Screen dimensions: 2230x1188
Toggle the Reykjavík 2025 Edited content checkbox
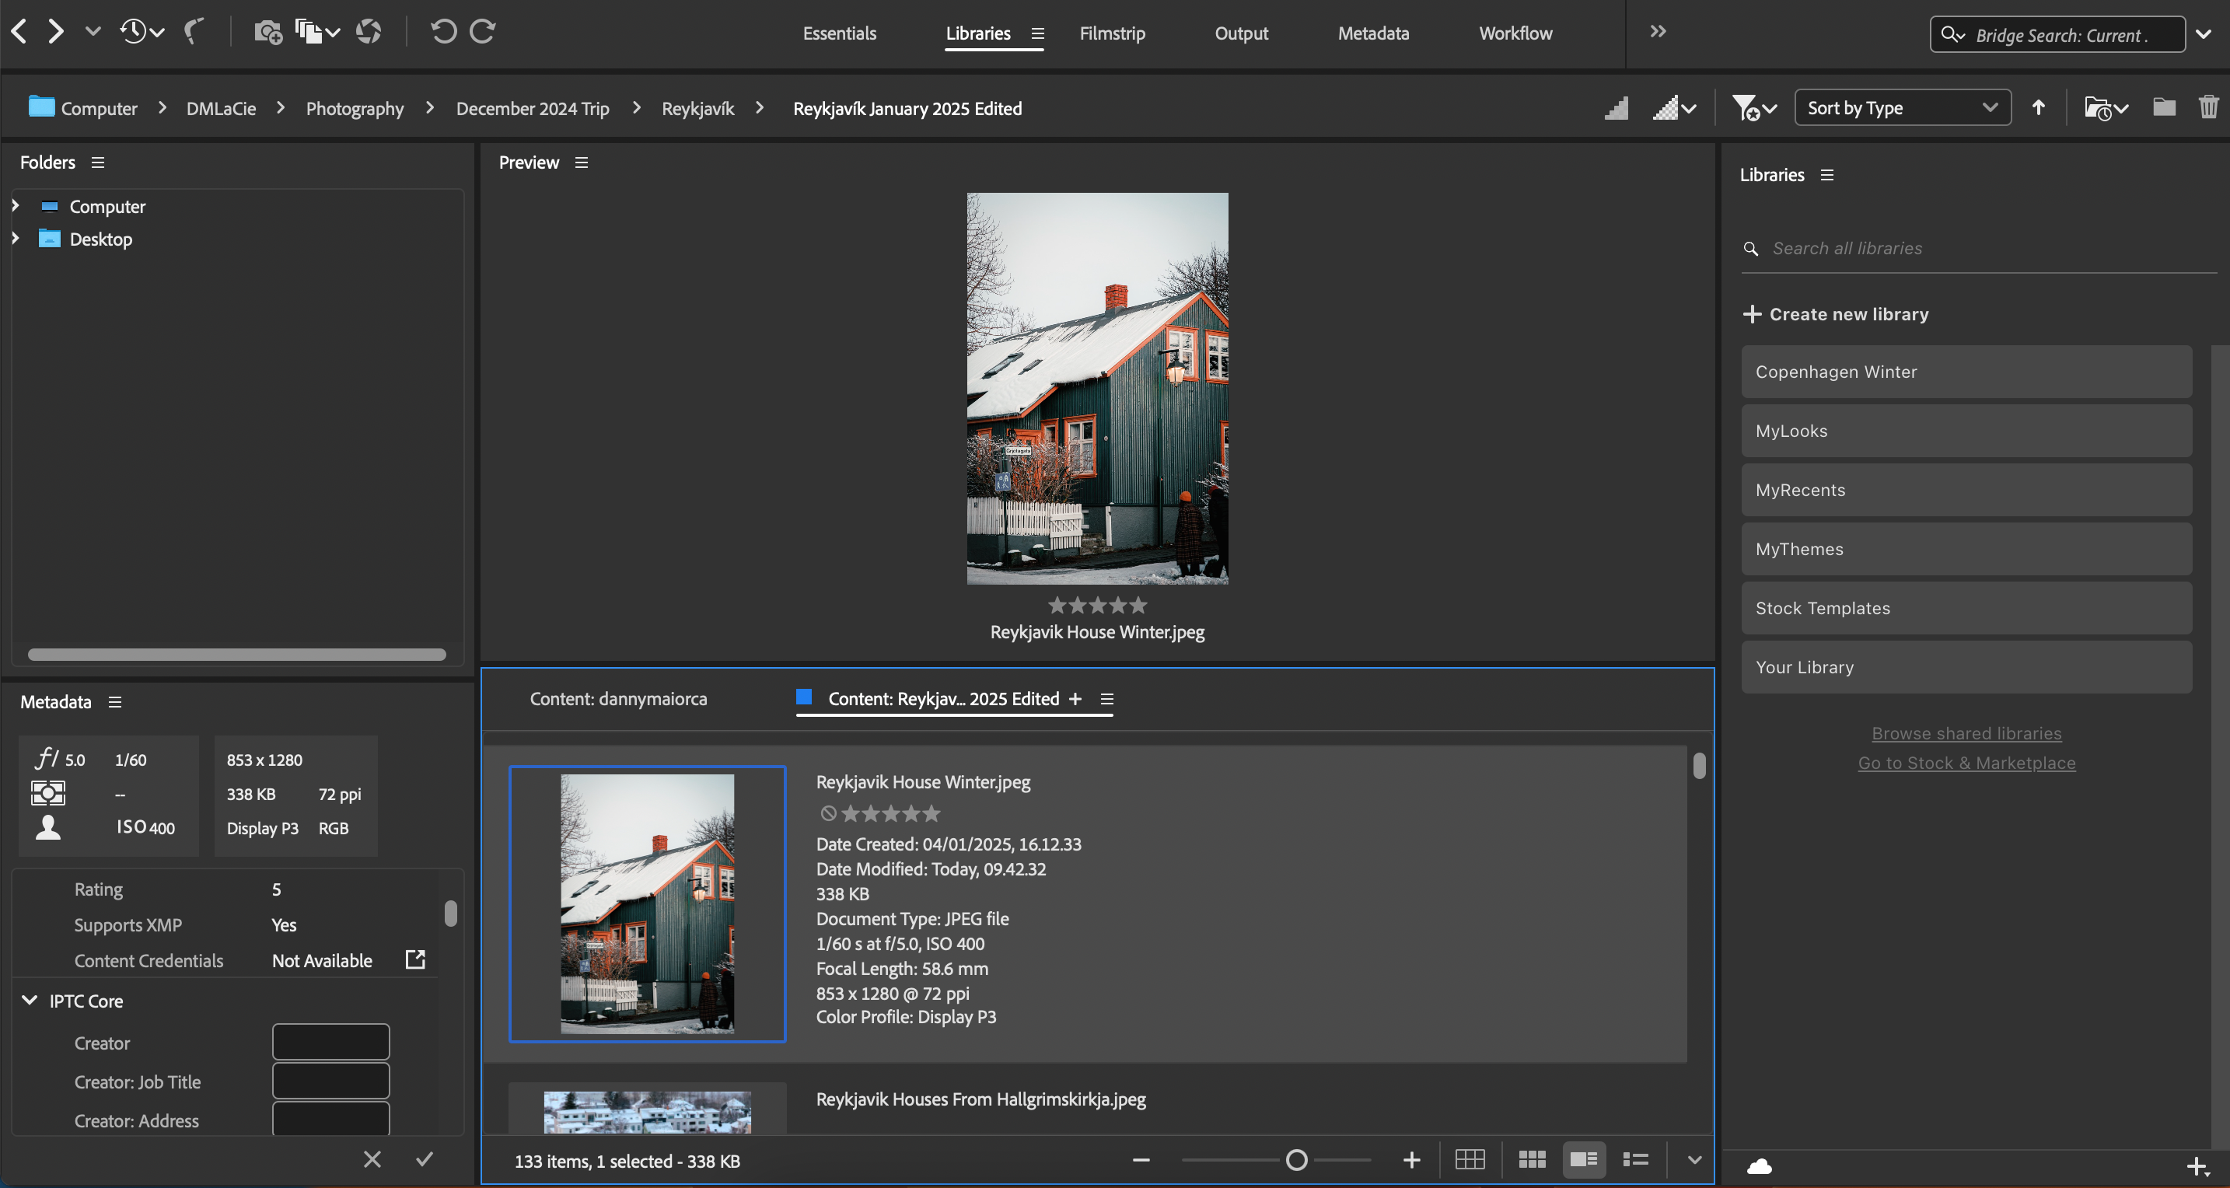point(804,697)
